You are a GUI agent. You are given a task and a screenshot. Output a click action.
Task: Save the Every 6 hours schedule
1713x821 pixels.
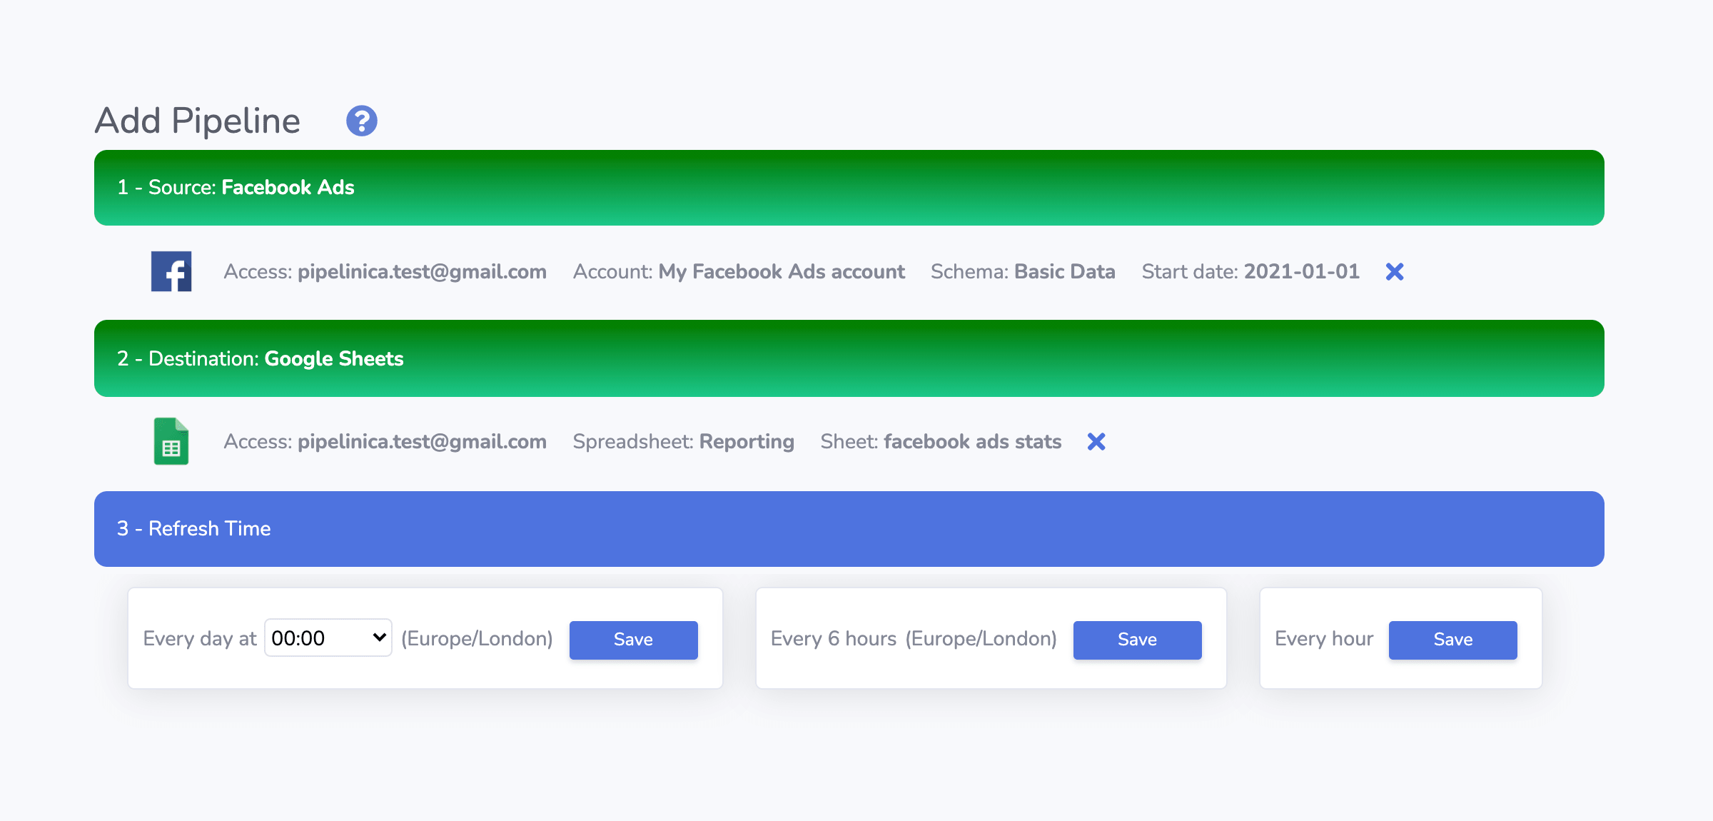tap(1137, 639)
